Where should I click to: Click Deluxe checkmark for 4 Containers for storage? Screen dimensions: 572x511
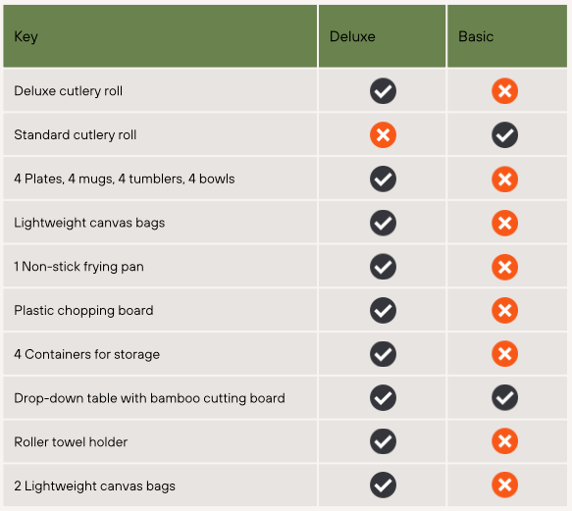click(x=383, y=354)
